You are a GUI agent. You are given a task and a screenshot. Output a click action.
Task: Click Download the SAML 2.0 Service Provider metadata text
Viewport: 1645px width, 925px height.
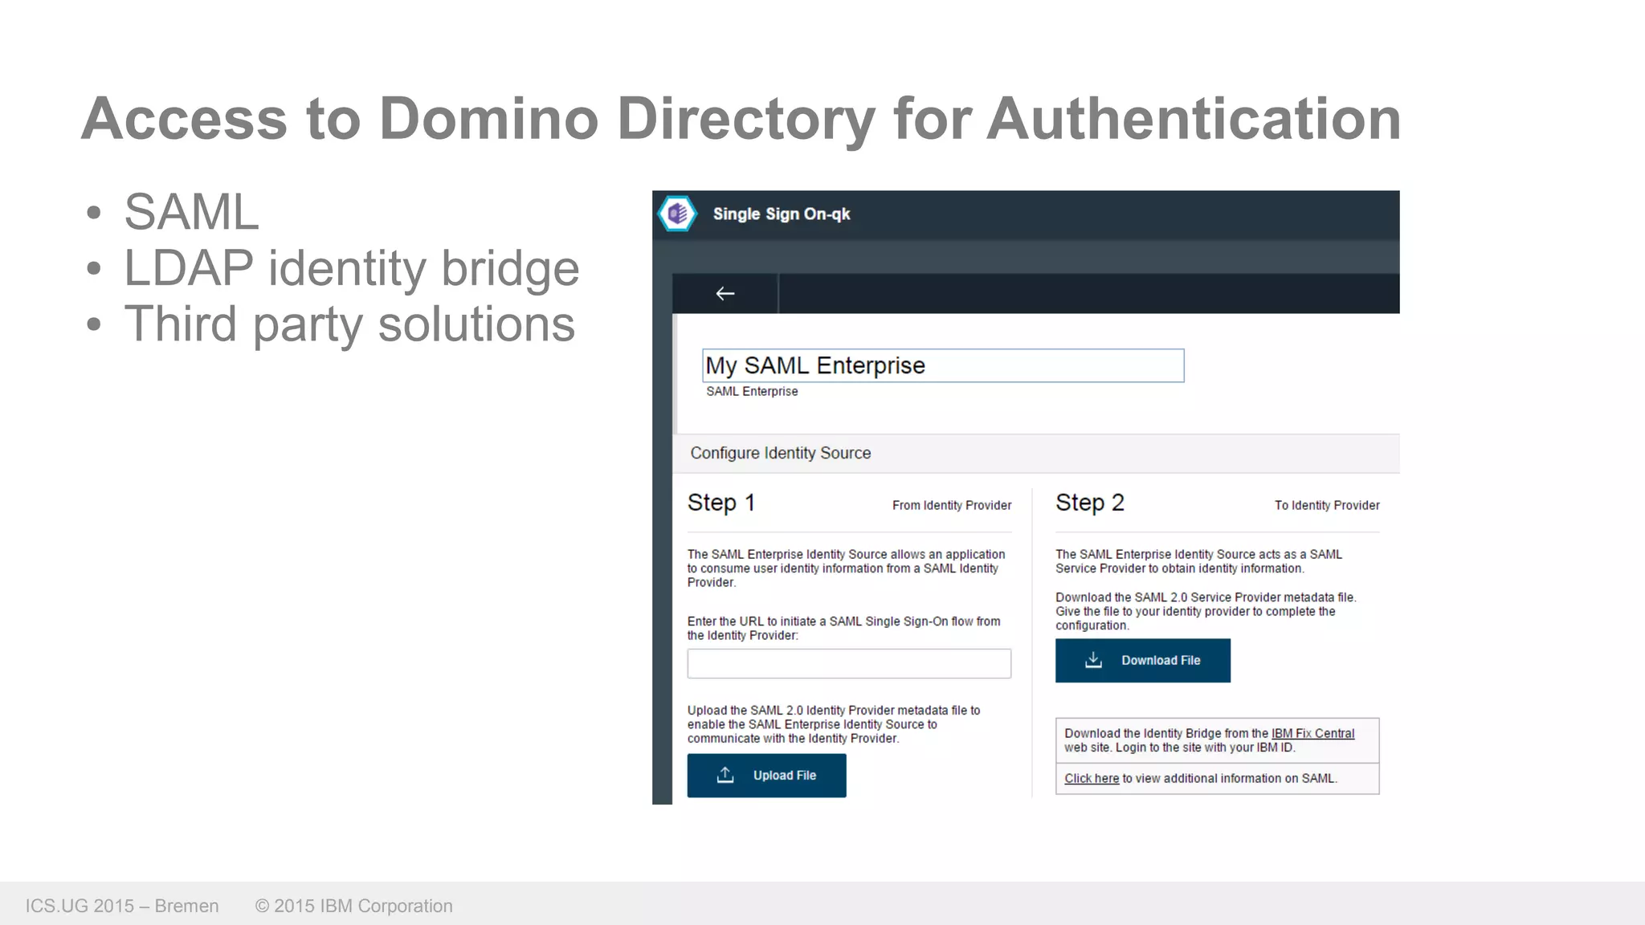click(x=1206, y=611)
